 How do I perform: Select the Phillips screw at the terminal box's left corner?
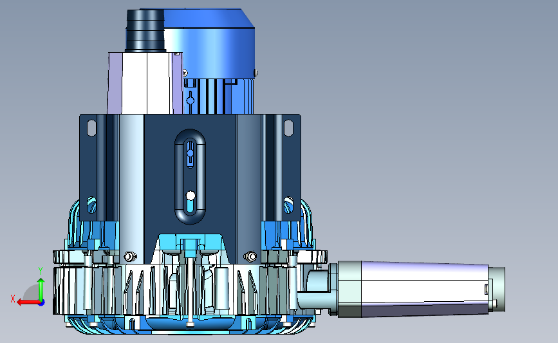[x=185, y=73]
